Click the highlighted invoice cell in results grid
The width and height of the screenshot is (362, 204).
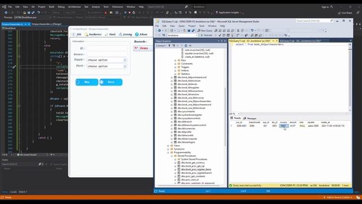pyautogui.click(x=283, y=126)
